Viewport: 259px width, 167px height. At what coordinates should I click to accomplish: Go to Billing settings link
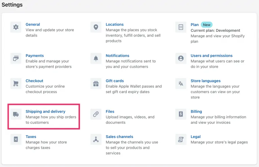click(196, 111)
